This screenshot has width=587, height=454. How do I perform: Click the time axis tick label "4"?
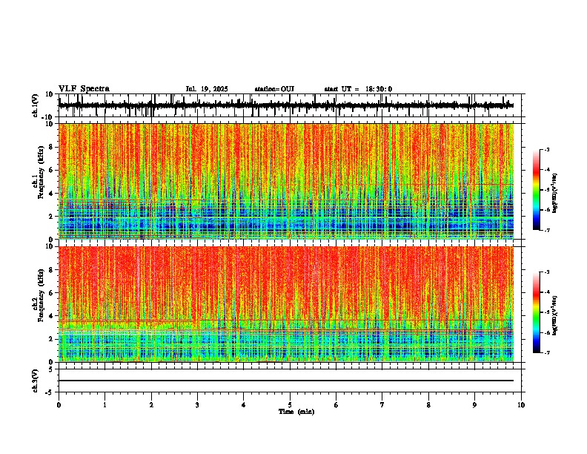pyautogui.click(x=244, y=405)
